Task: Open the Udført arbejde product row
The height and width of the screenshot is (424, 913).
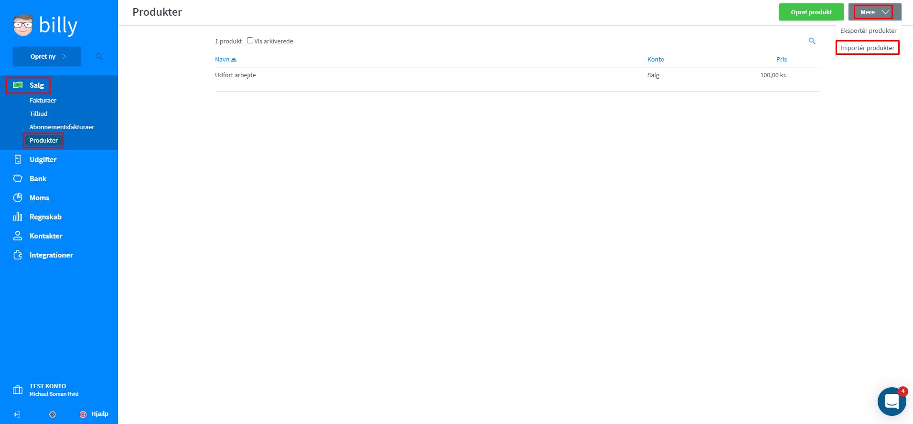Action: 517,75
